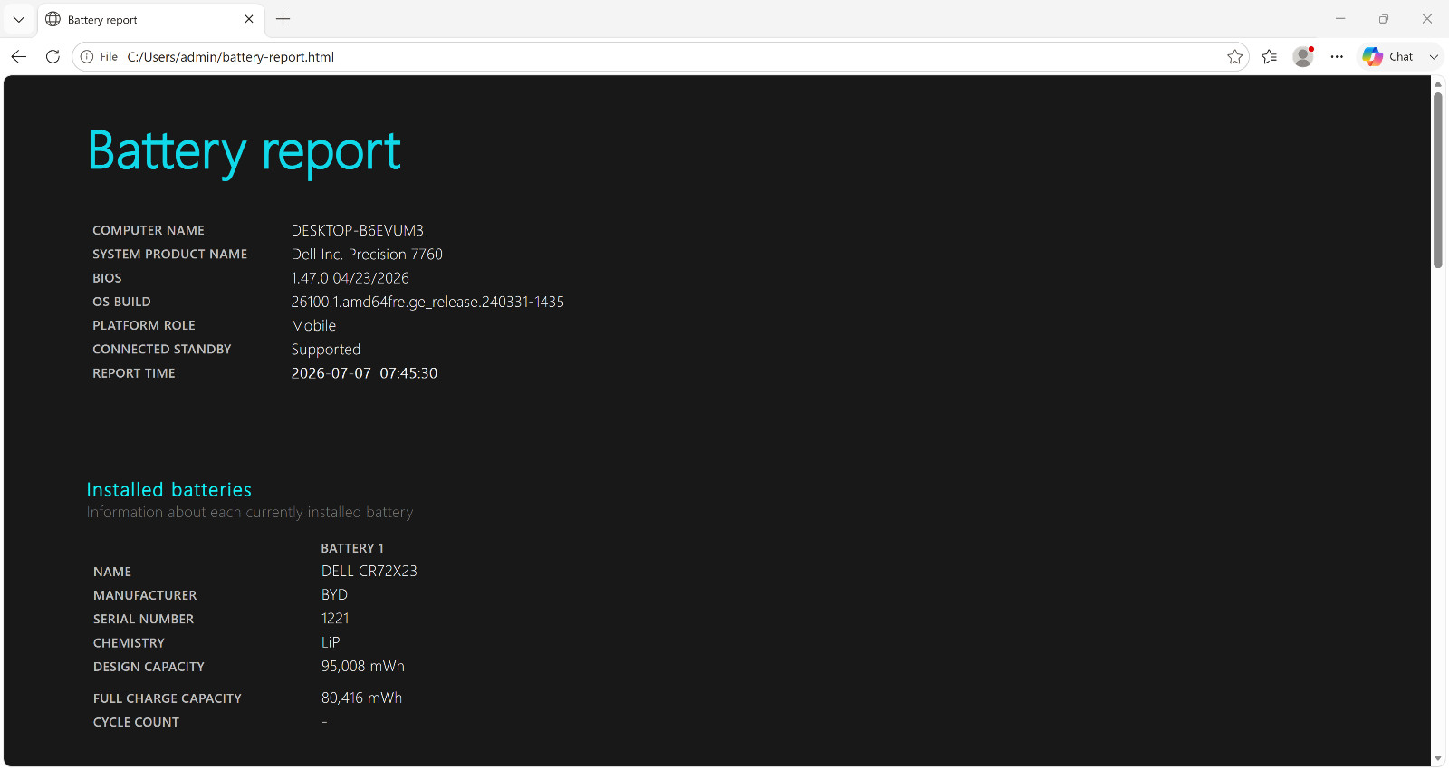
Task: Select the Battery report tab
Action: click(150, 19)
